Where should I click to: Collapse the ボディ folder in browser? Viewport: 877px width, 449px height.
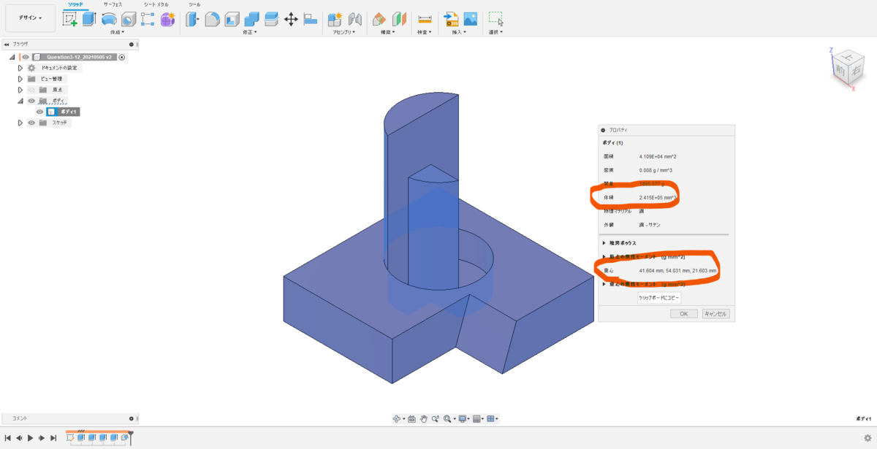point(20,101)
